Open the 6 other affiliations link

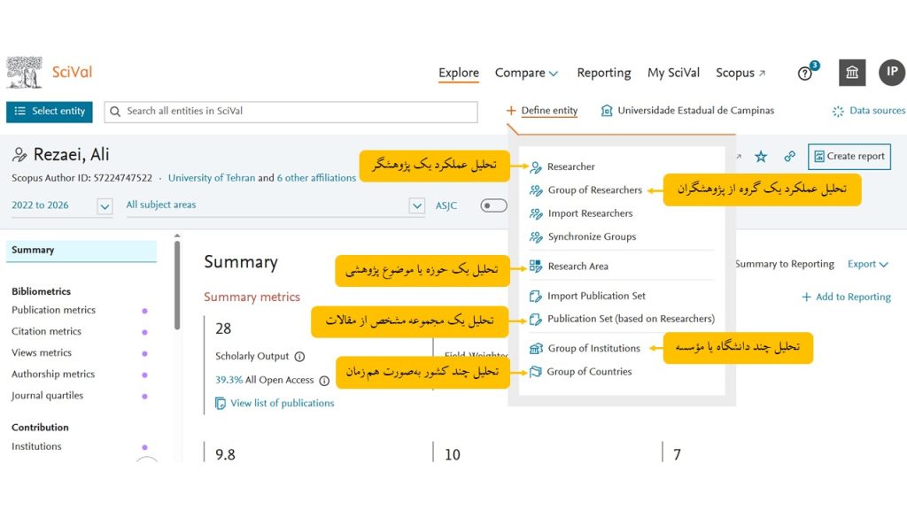(x=316, y=178)
